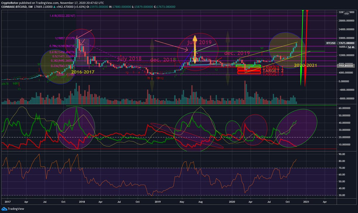The width and height of the screenshot is (358, 213).
Task: Toggle the BTCUSD price label on the scale
Action: 331,43
